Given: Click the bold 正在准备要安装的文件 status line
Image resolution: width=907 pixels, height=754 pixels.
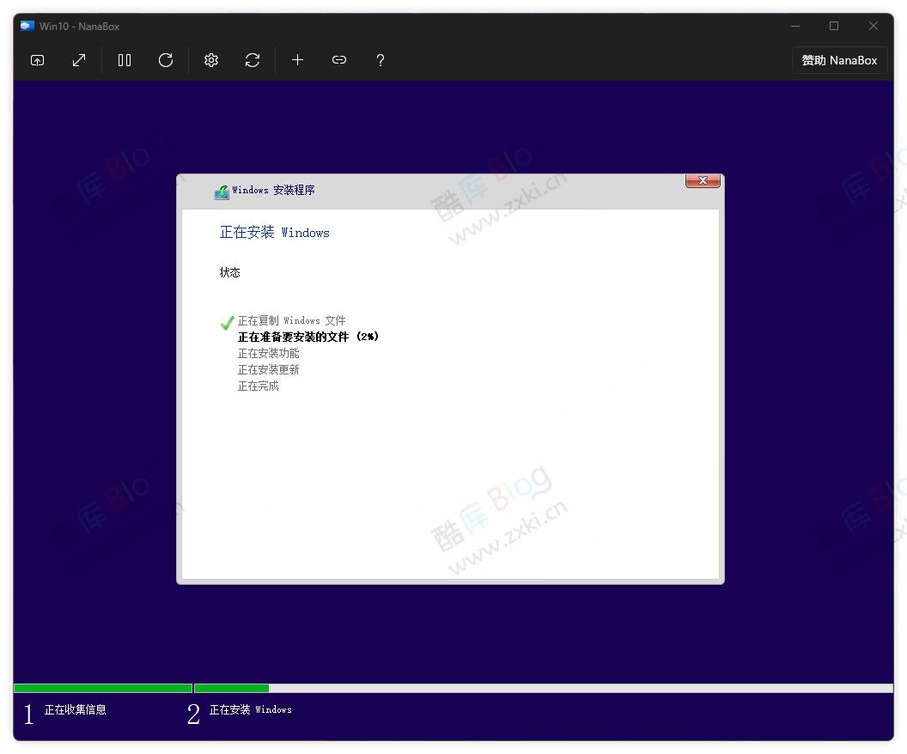Looking at the screenshot, I should tap(309, 337).
